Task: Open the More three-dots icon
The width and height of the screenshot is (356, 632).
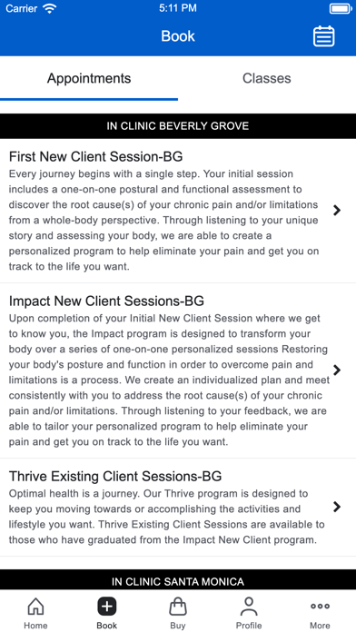Action: [x=320, y=606]
